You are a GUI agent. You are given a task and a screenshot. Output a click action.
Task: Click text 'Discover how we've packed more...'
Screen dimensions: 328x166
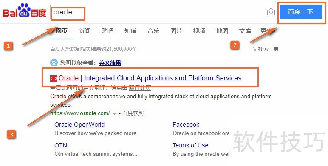pyautogui.click(x=98, y=133)
